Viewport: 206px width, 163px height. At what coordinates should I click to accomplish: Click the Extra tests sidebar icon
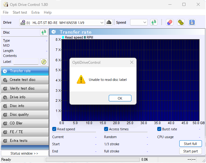pyautogui.click(x=5, y=141)
